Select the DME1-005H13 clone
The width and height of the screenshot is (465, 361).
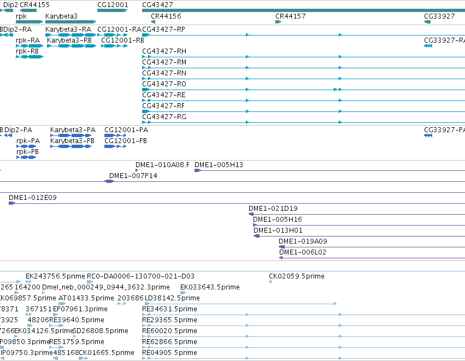click(219, 165)
